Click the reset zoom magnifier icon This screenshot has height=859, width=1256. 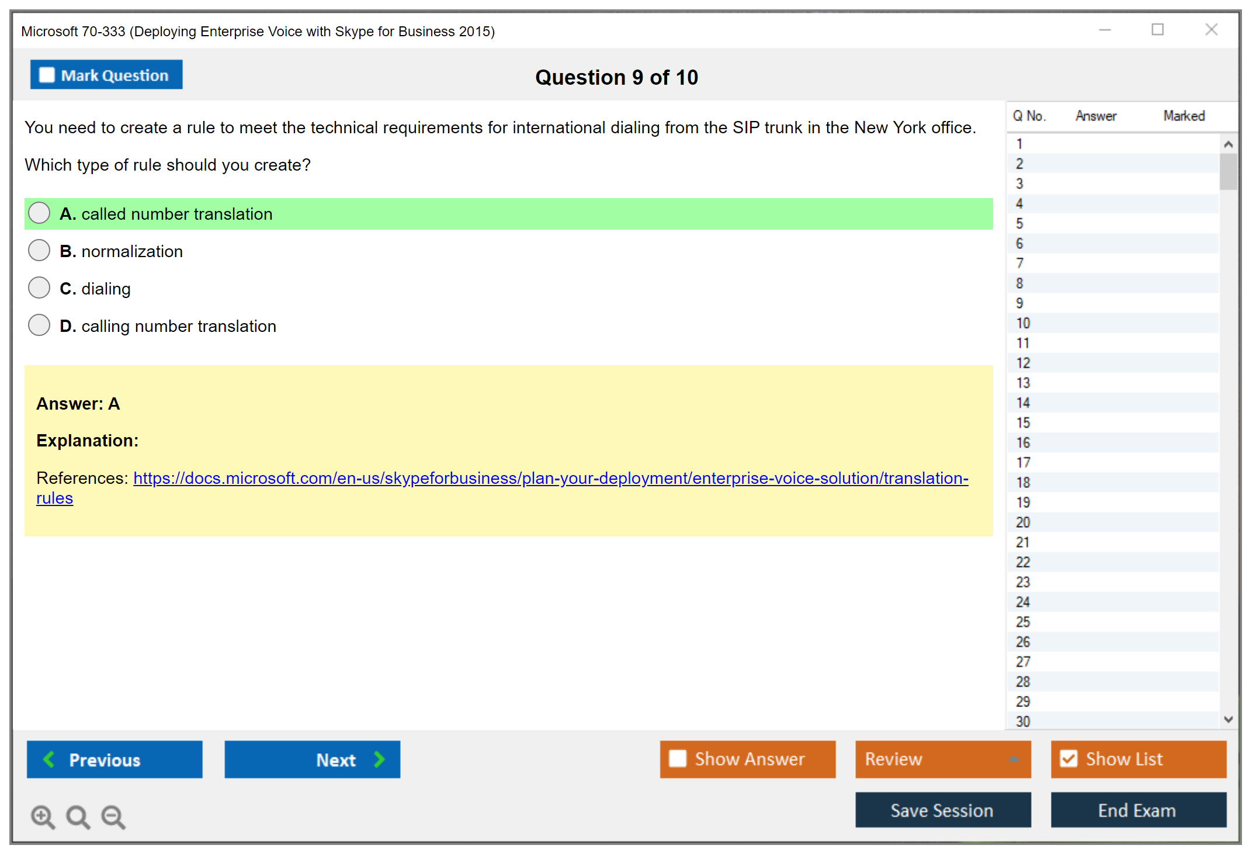tap(78, 816)
